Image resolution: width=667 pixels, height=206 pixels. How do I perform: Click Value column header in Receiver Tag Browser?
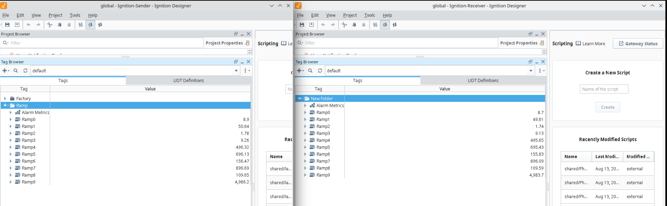[x=444, y=89]
